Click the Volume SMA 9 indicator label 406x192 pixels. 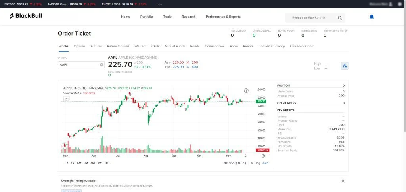tap(73, 93)
